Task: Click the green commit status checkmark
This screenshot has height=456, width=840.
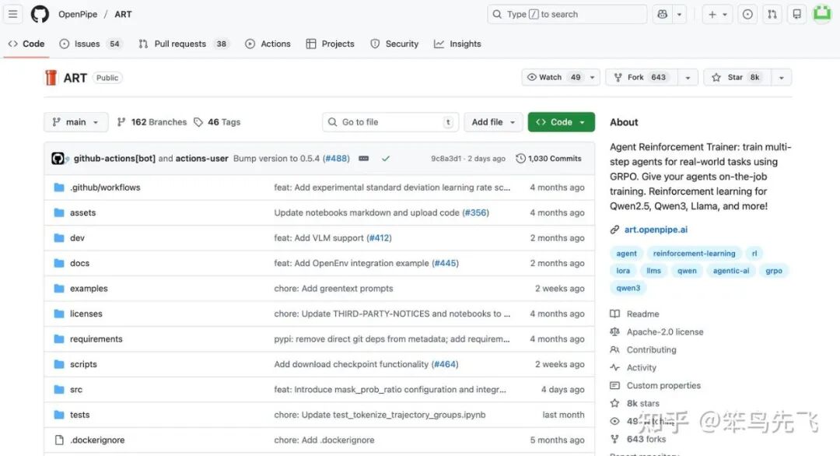Action: coord(386,159)
